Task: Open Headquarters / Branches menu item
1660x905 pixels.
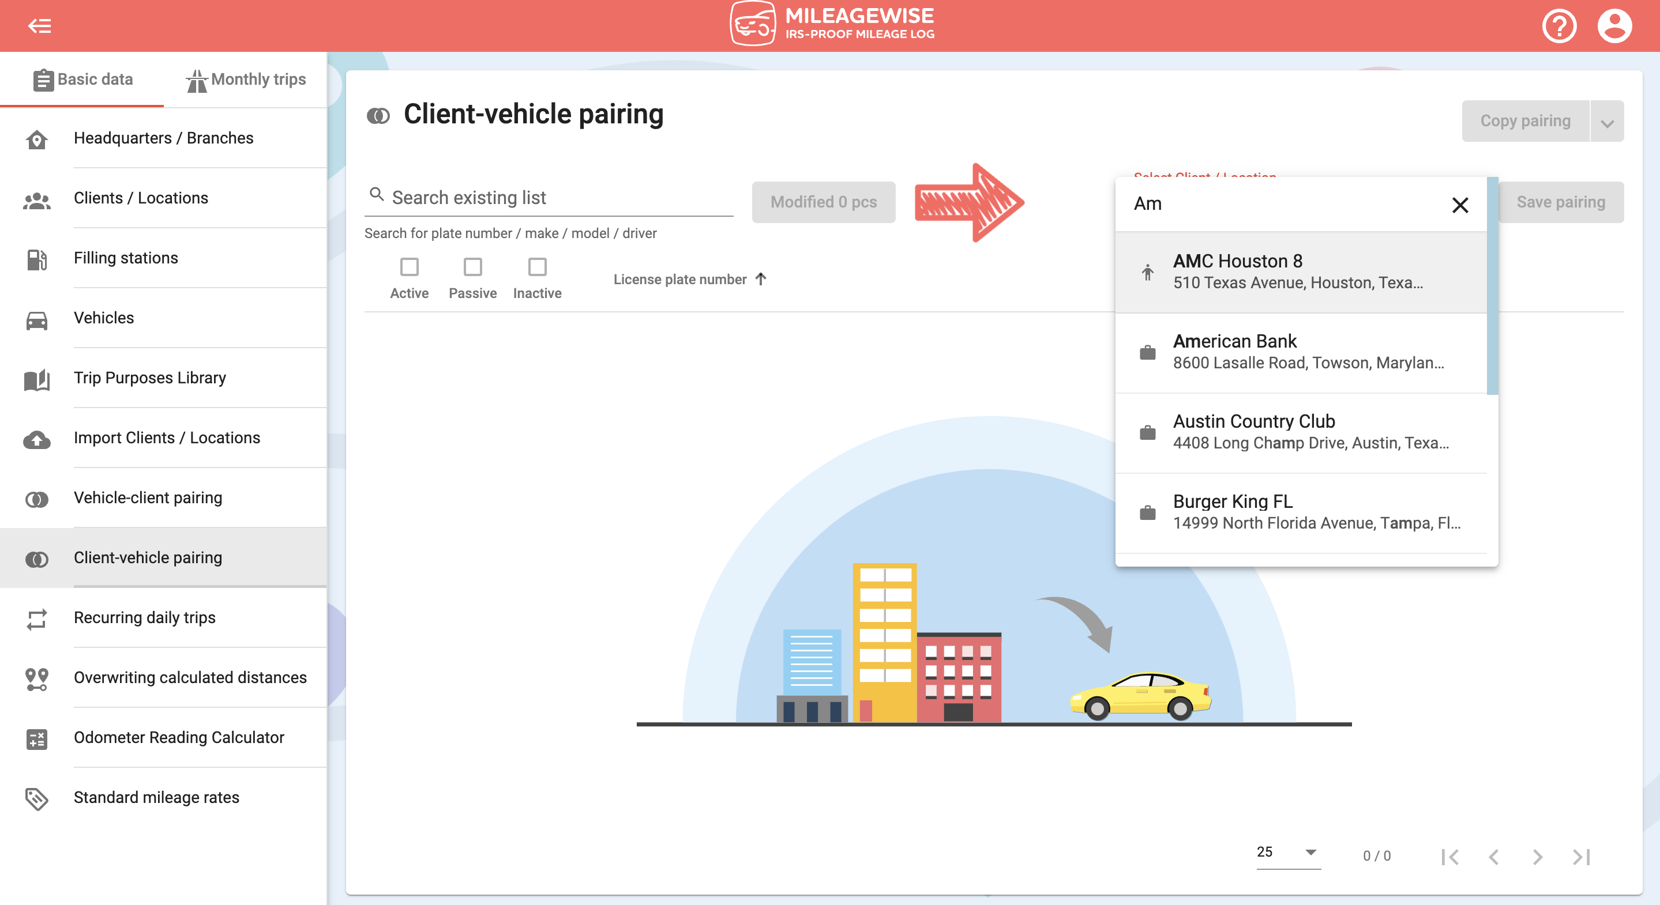Action: pos(163,138)
